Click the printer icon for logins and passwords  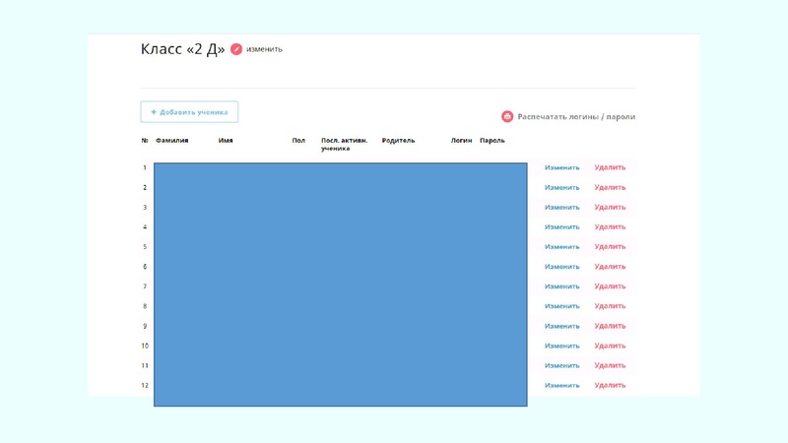tap(507, 116)
